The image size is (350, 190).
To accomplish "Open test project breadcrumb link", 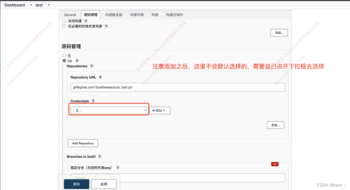I will [x=39, y=5].
